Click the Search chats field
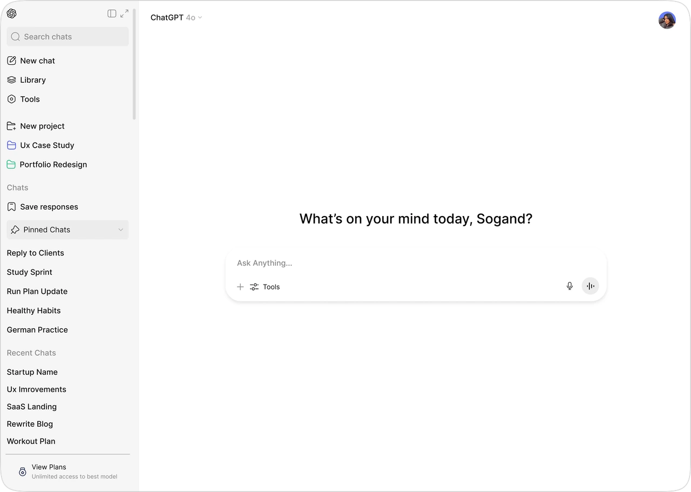Viewport: 691px width, 492px height. [x=67, y=37]
